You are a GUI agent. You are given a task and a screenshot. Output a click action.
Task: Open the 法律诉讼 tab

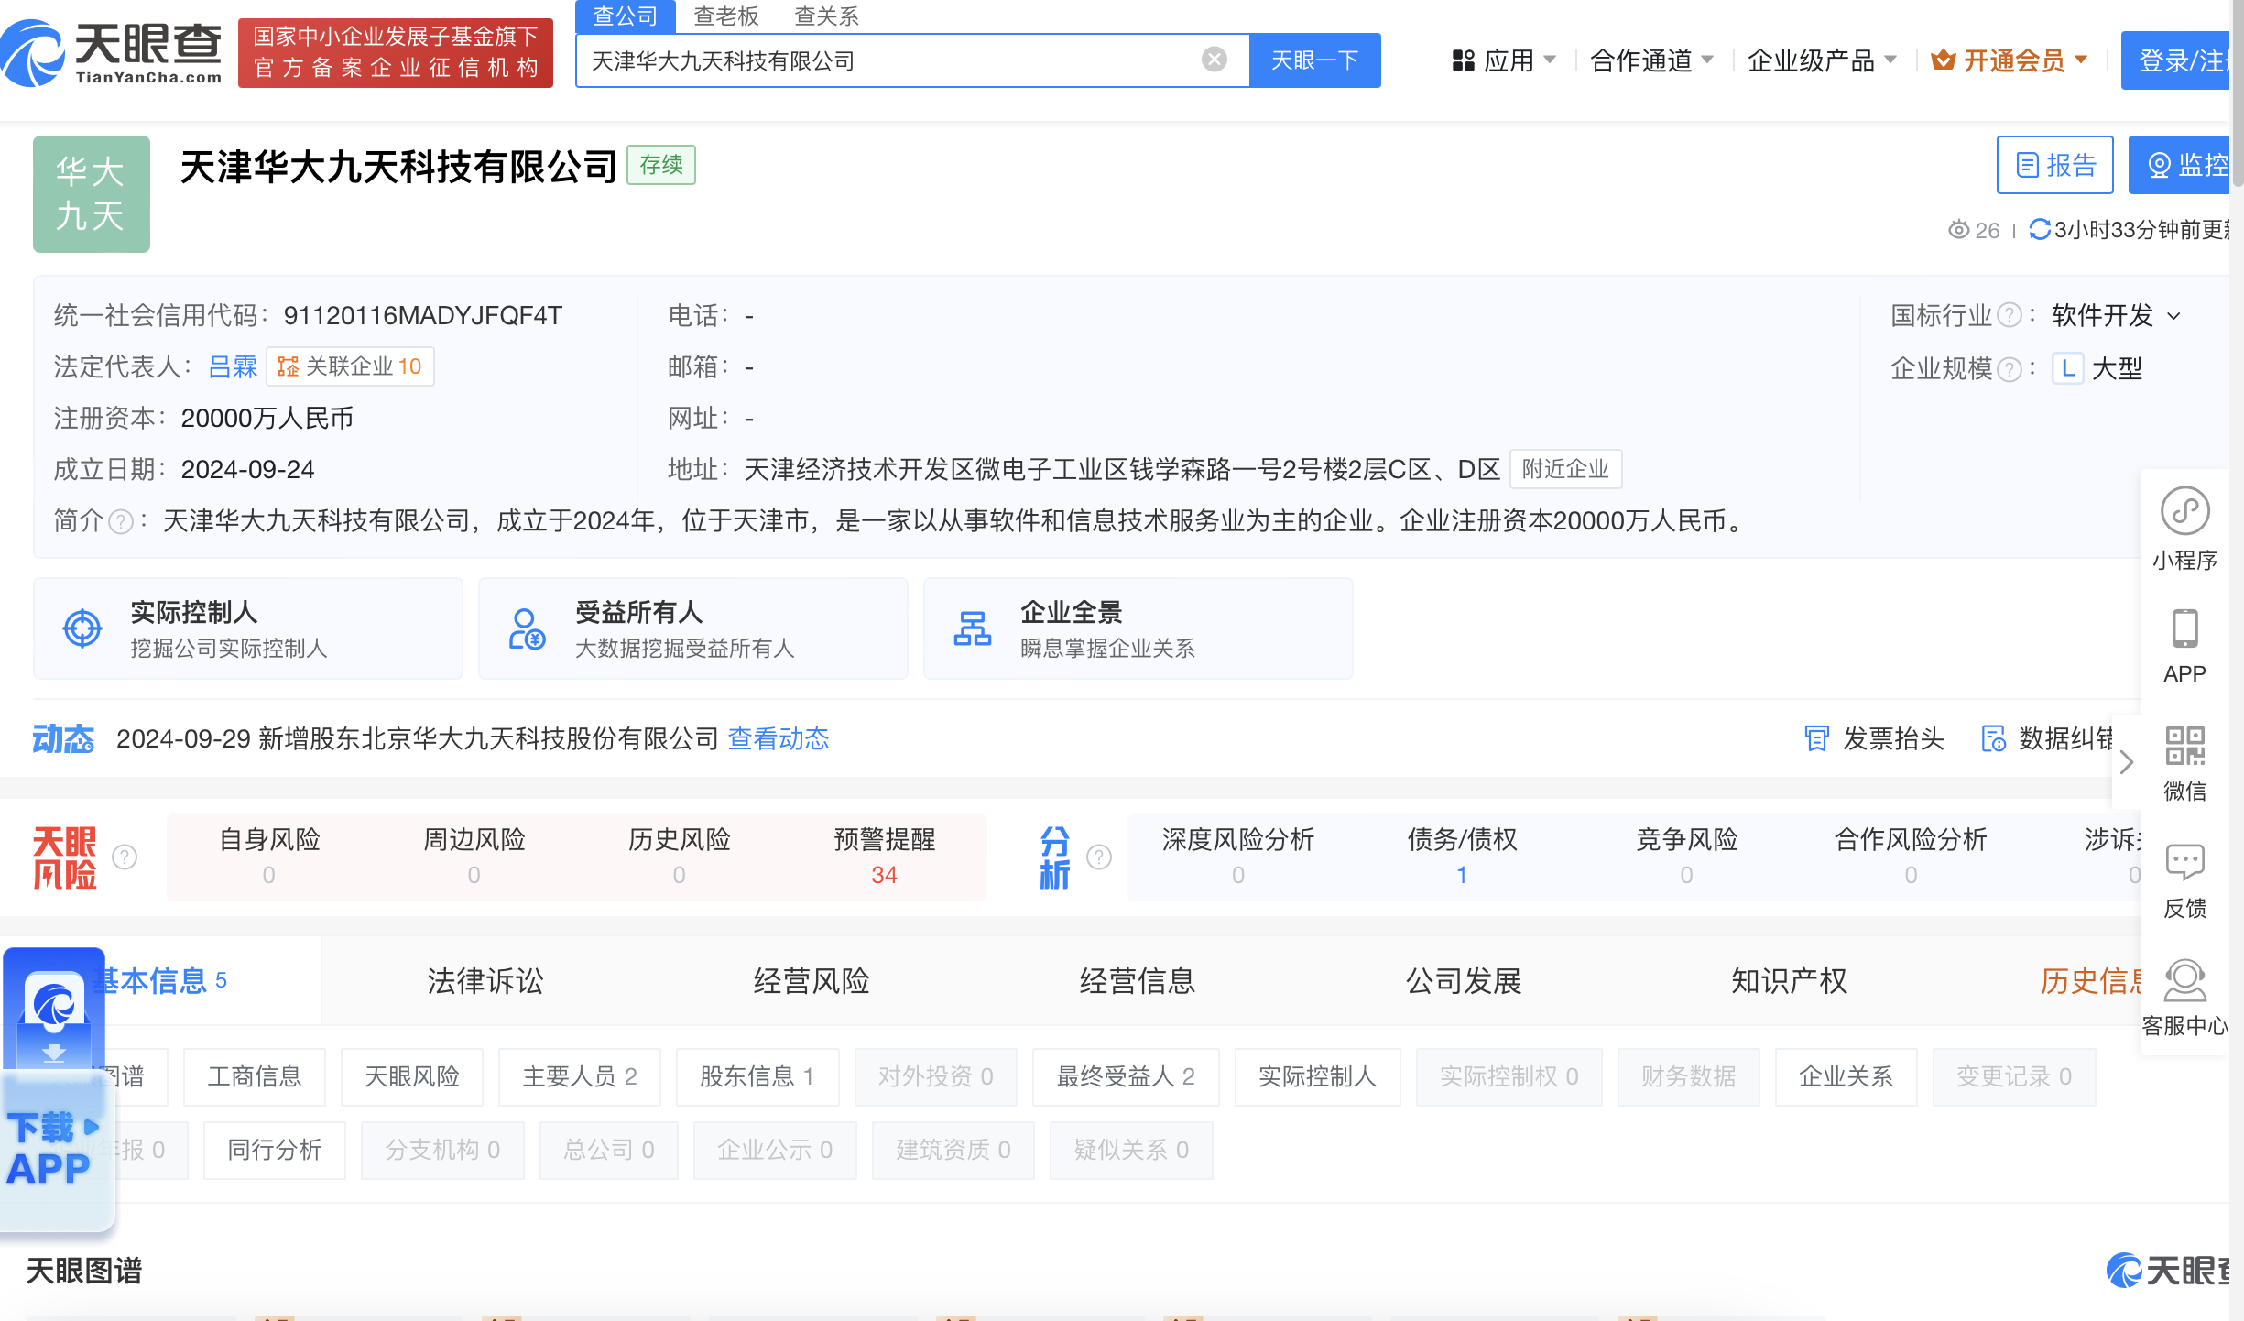485,981
